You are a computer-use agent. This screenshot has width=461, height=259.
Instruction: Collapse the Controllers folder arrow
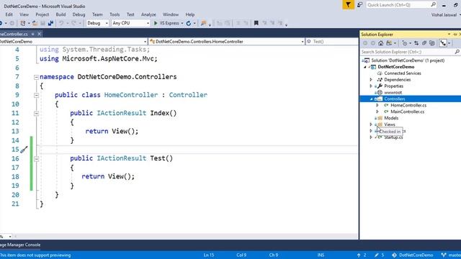click(372, 99)
